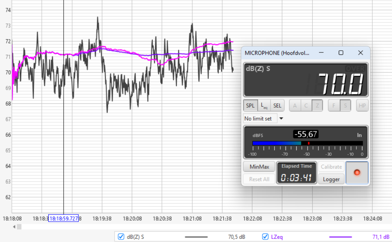Click the chart scrollbar left arrow

pos(14,227)
